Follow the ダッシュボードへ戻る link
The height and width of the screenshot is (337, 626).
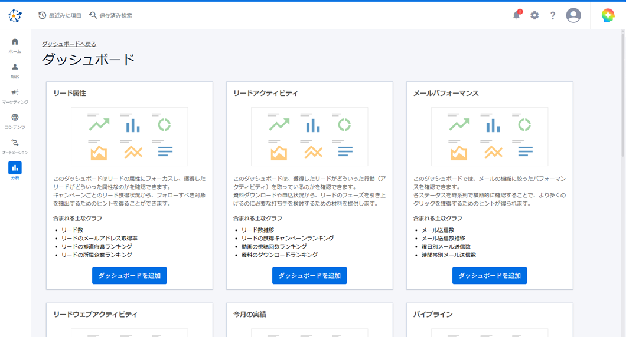69,44
